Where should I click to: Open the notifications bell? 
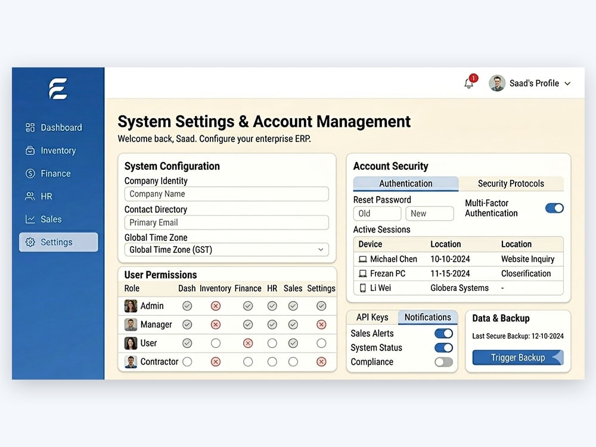coord(468,83)
